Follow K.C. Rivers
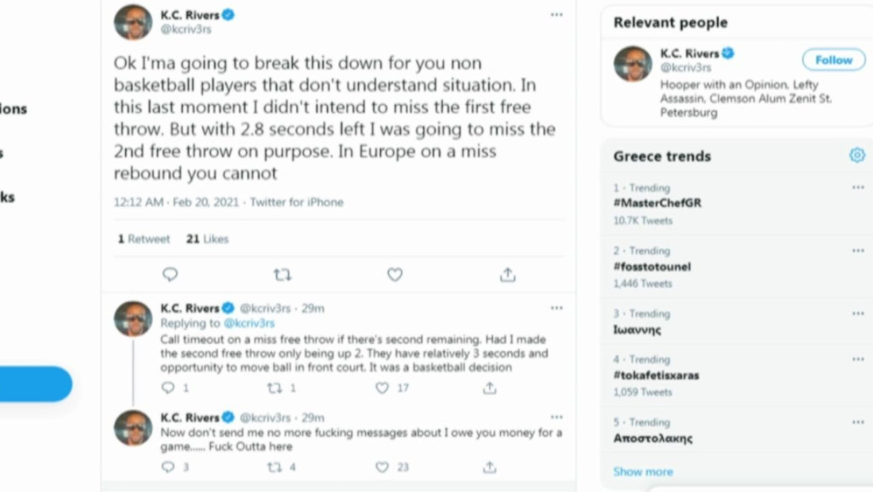 pos(832,60)
